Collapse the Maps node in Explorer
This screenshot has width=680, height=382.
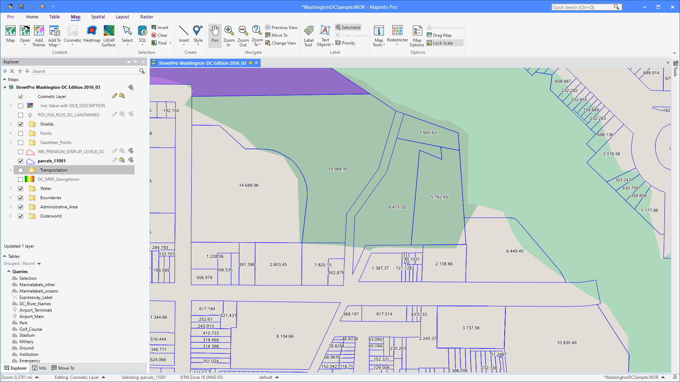click(4, 79)
